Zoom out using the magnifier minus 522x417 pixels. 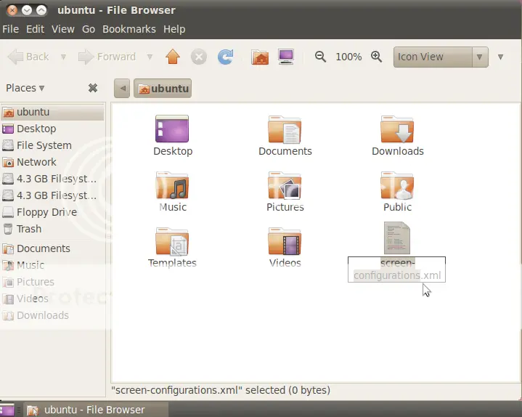[x=320, y=57]
